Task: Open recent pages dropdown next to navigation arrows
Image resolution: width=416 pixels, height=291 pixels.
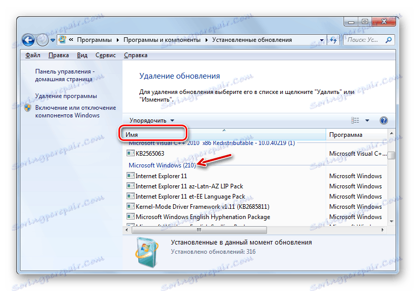Action: [53, 40]
